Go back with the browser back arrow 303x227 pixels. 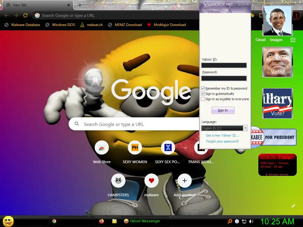[7, 15]
